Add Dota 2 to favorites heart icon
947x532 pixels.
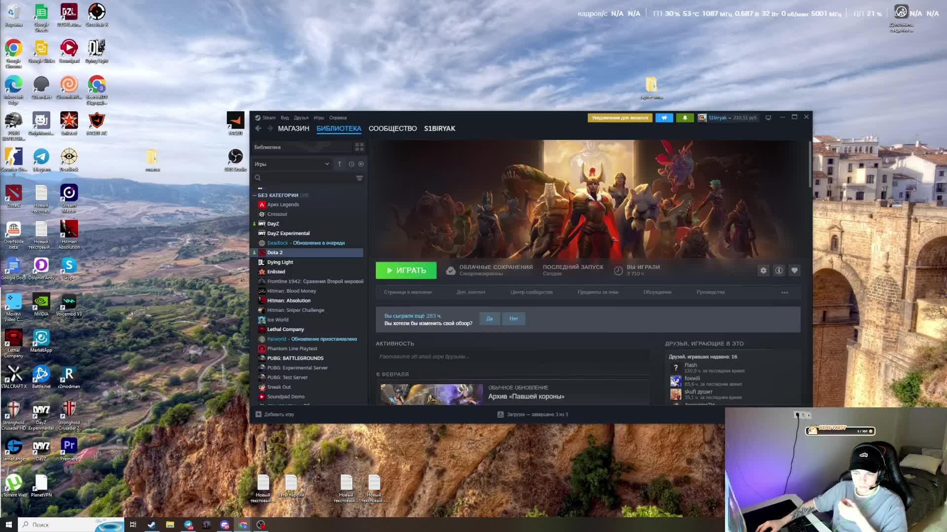pyautogui.click(x=794, y=270)
